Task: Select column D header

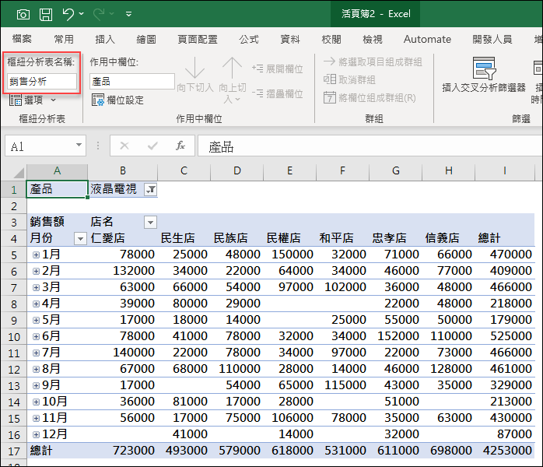Action: click(x=236, y=171)
